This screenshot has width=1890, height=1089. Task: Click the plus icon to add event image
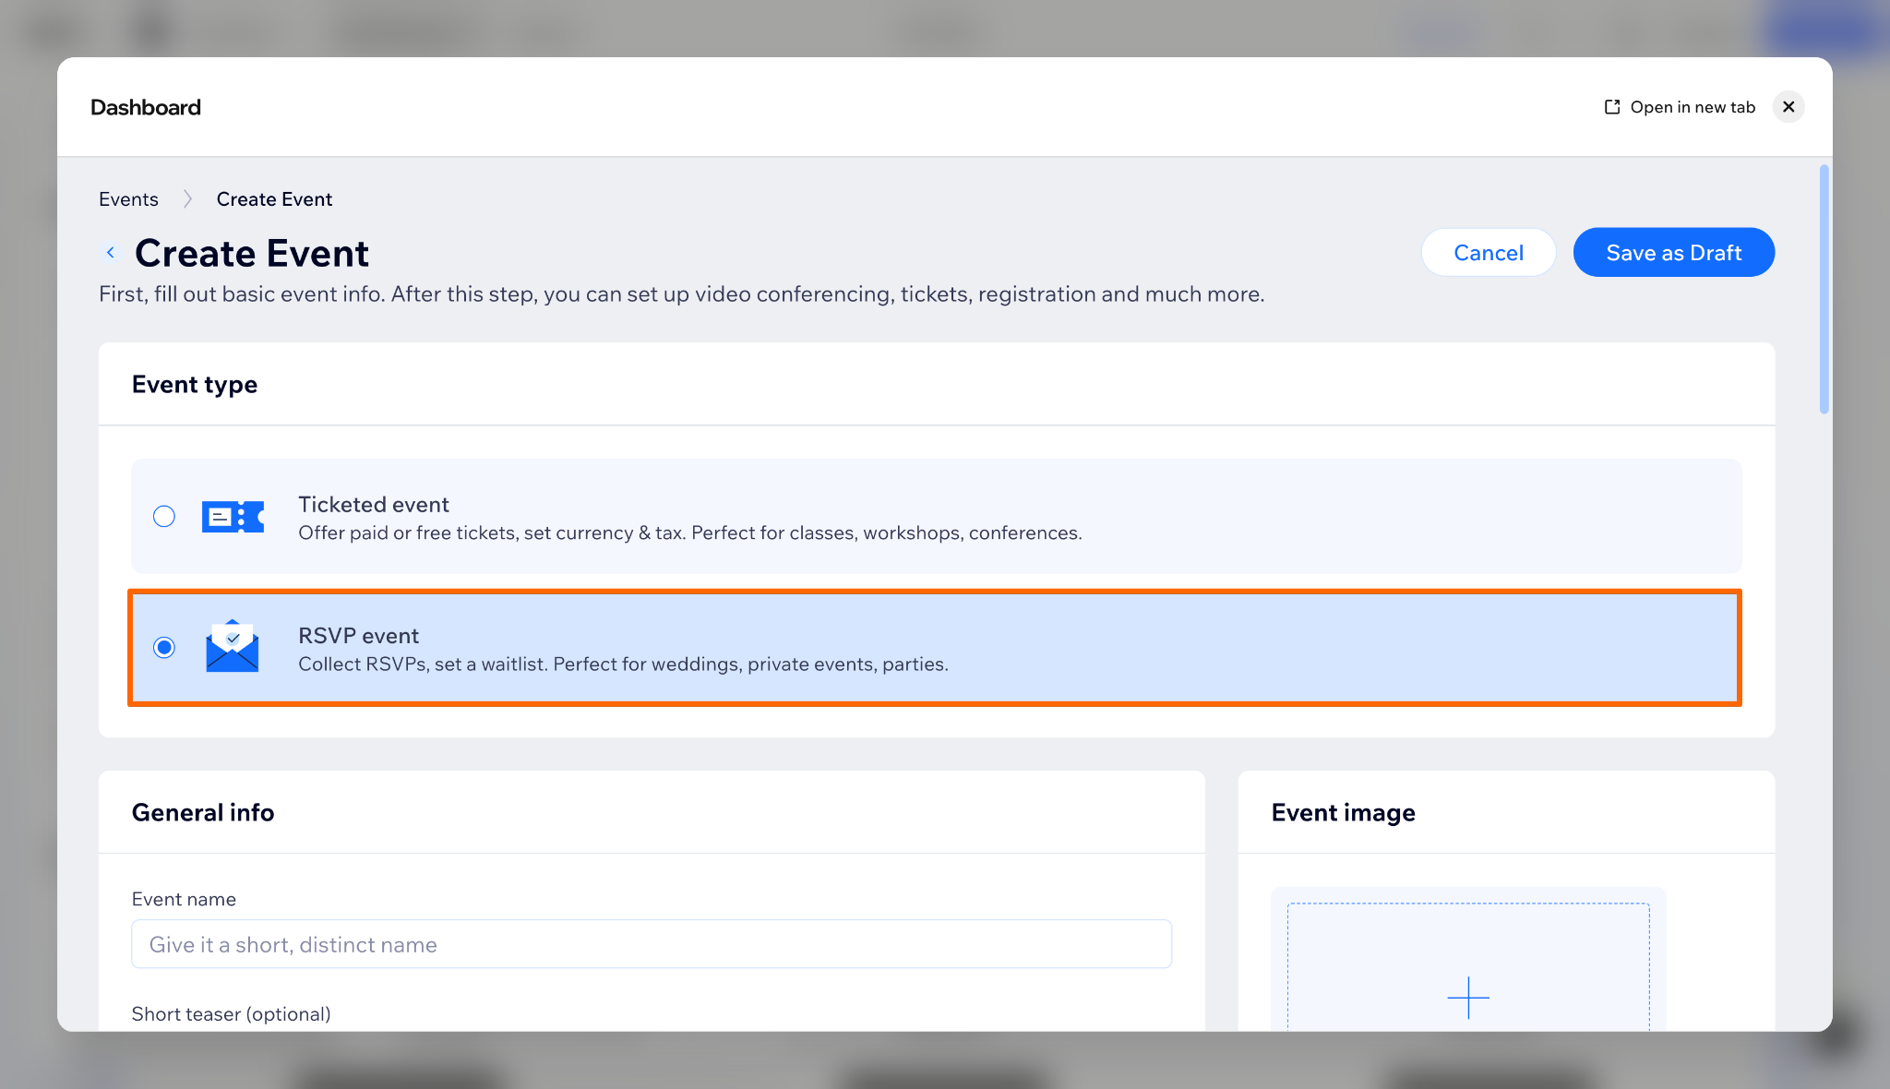1468,998
